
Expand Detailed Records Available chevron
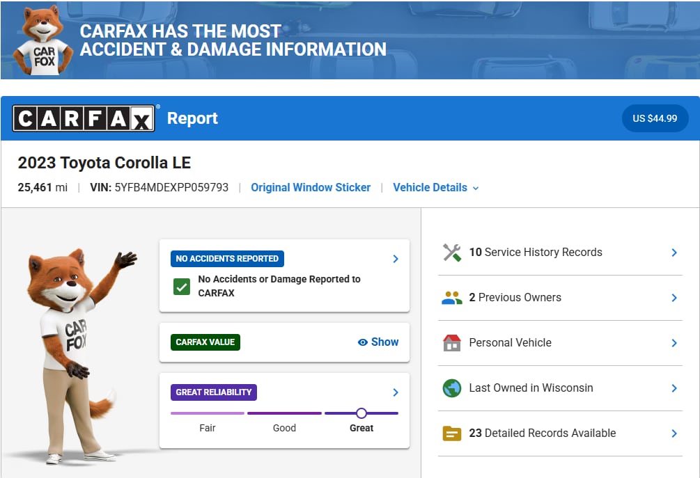point(674,433)
